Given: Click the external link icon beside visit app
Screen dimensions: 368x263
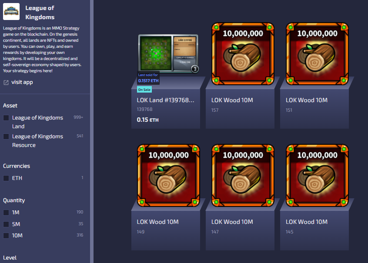Looking at the screenshot, I should [6, 82].
